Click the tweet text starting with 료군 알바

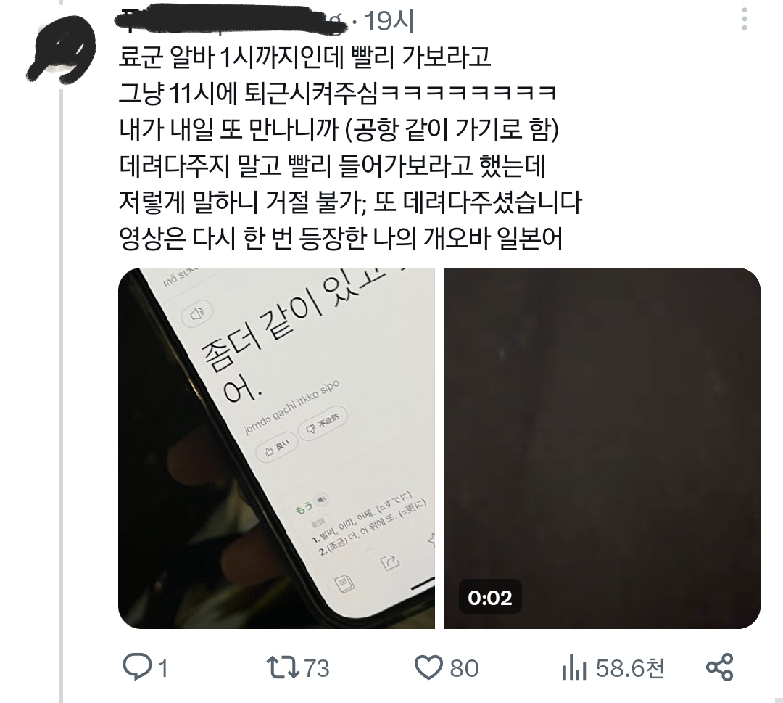[304, 57]
